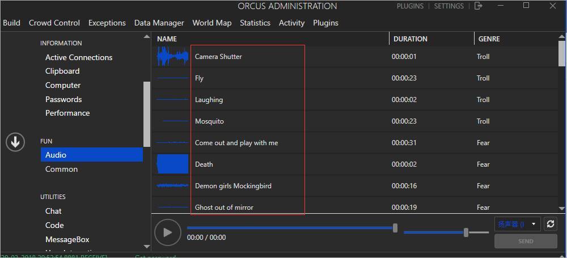Open the Statistics menu
This screenshot has width=567, height=258.
pos(255,23)
